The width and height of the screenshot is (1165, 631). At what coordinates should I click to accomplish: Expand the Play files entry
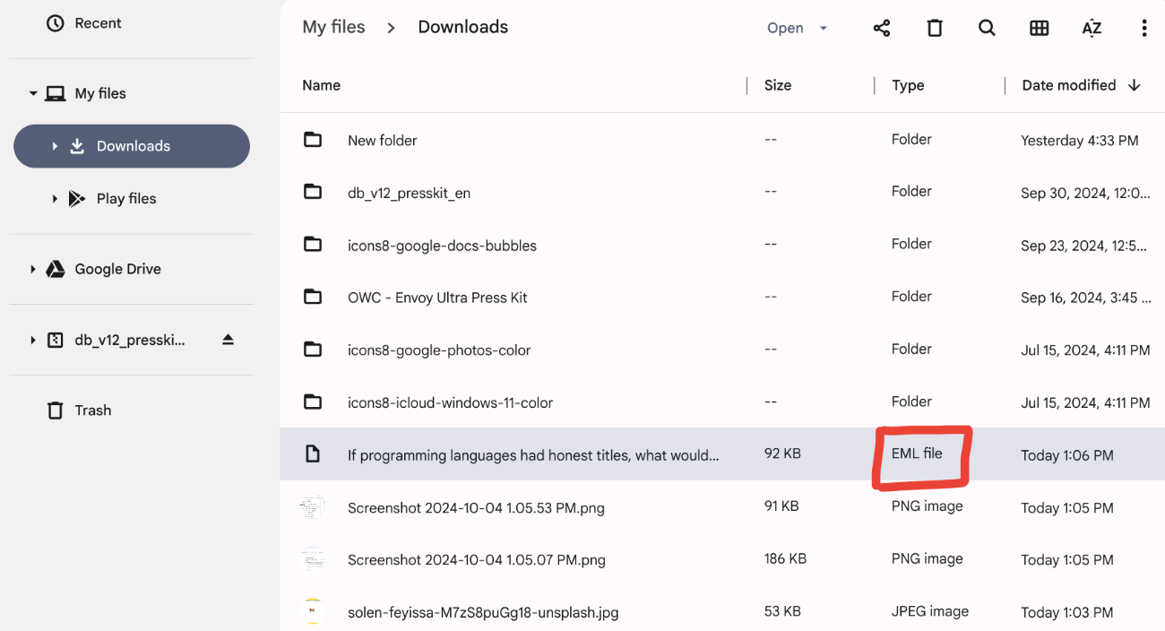(x=55, y=198)
